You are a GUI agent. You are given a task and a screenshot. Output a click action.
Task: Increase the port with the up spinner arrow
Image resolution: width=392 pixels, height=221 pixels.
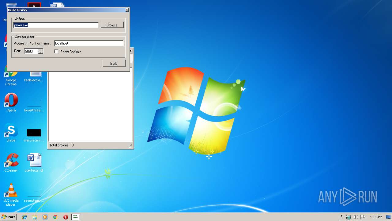tap(41, 50)
